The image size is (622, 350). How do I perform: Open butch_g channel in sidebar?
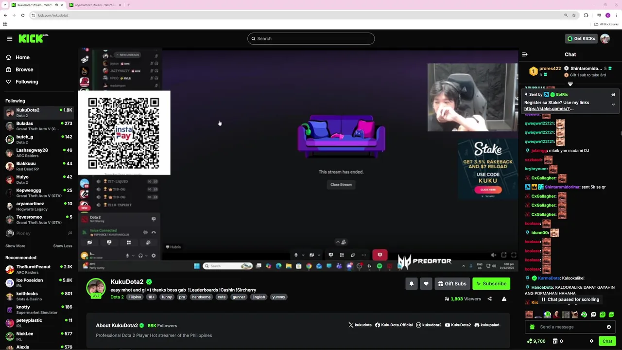(x=39, y=139)
